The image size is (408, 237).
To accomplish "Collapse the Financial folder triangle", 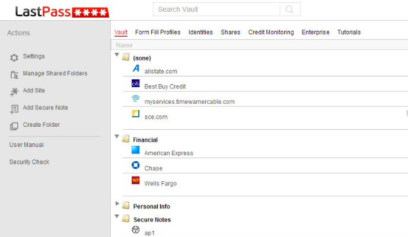I will click(117, 136).
